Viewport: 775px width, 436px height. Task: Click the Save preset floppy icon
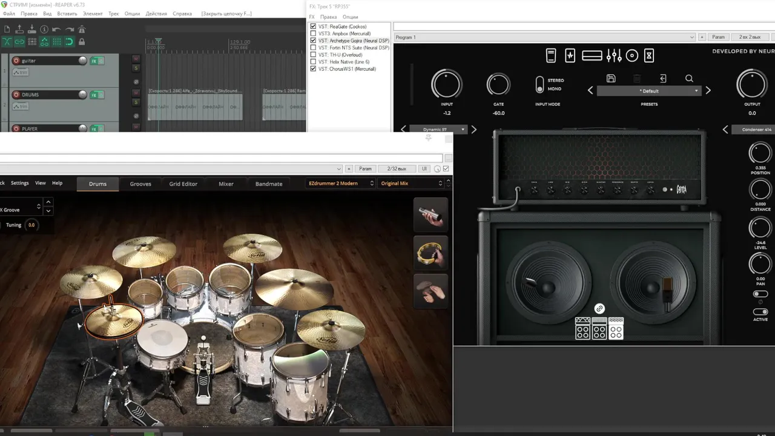tap(611, 78)
